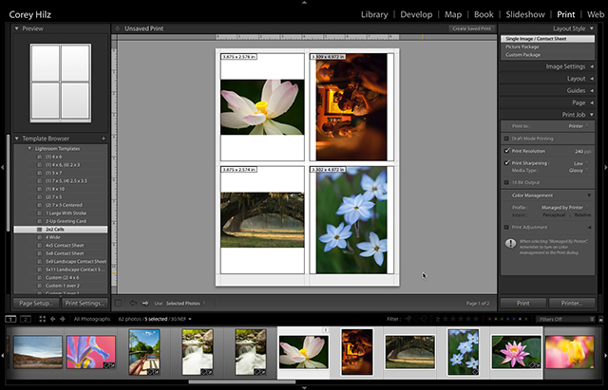Open the Use Selected Photos dropdown

click(x=186, y=304)
